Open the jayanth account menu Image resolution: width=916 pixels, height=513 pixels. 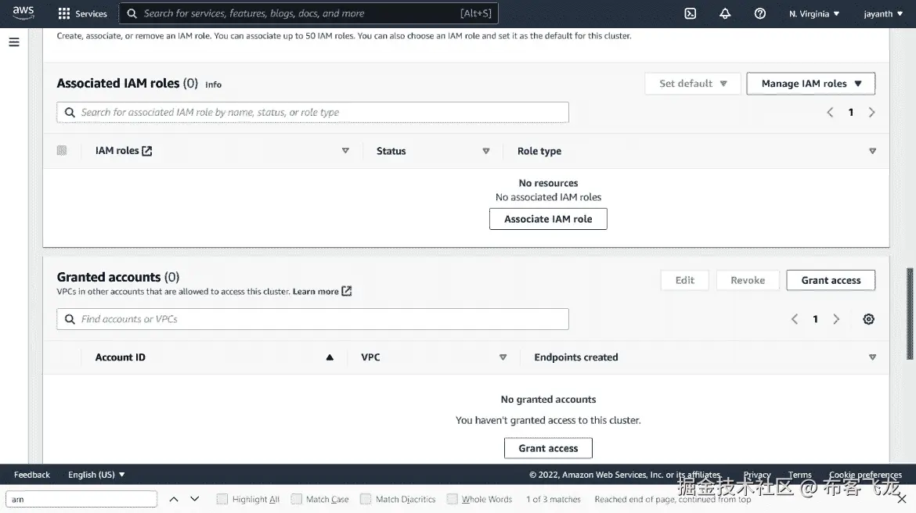(x=883, y=13)
